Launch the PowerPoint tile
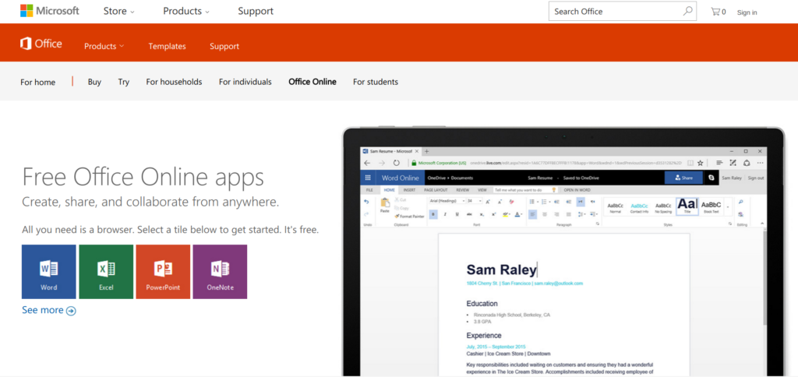 pos(163,272)
